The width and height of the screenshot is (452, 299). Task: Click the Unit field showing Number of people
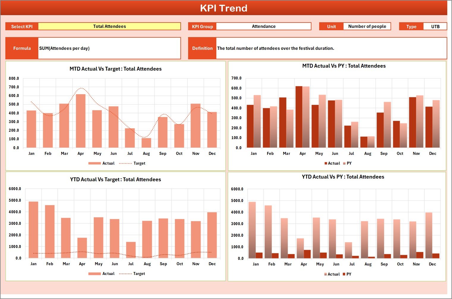pyautogui.click(x=367, y=26)
